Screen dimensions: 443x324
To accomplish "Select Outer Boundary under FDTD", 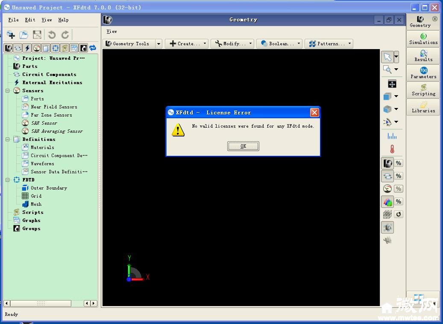I will click(49, 188).
